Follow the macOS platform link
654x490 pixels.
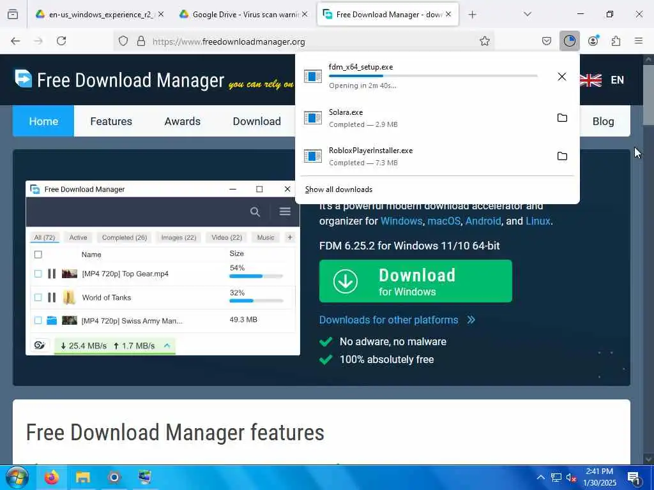pyautogui.click(x=444, y=221)
